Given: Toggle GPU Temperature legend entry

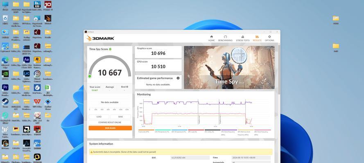Looking at the screenshot, I should [x=179, y=131].
